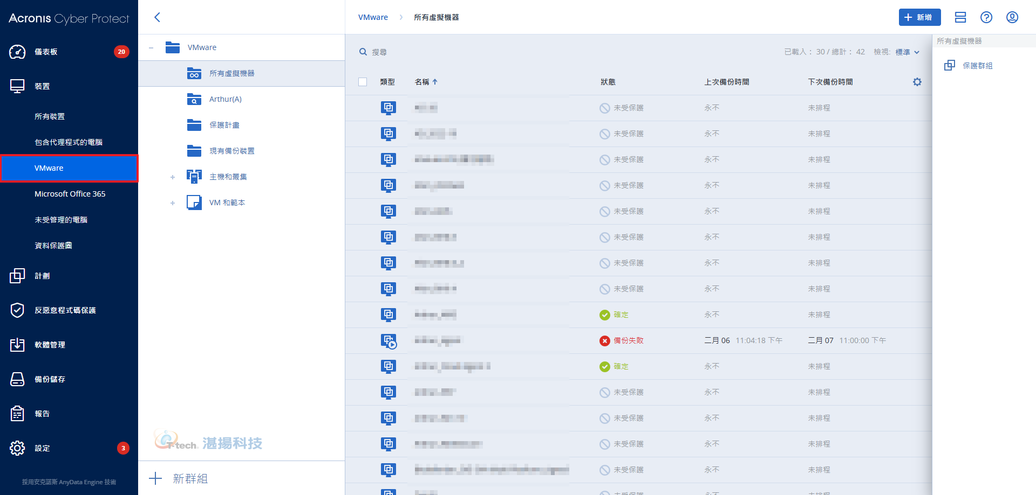Expand the VM 和範本 tree node
1036x495 pixels.
coord(173,203)
